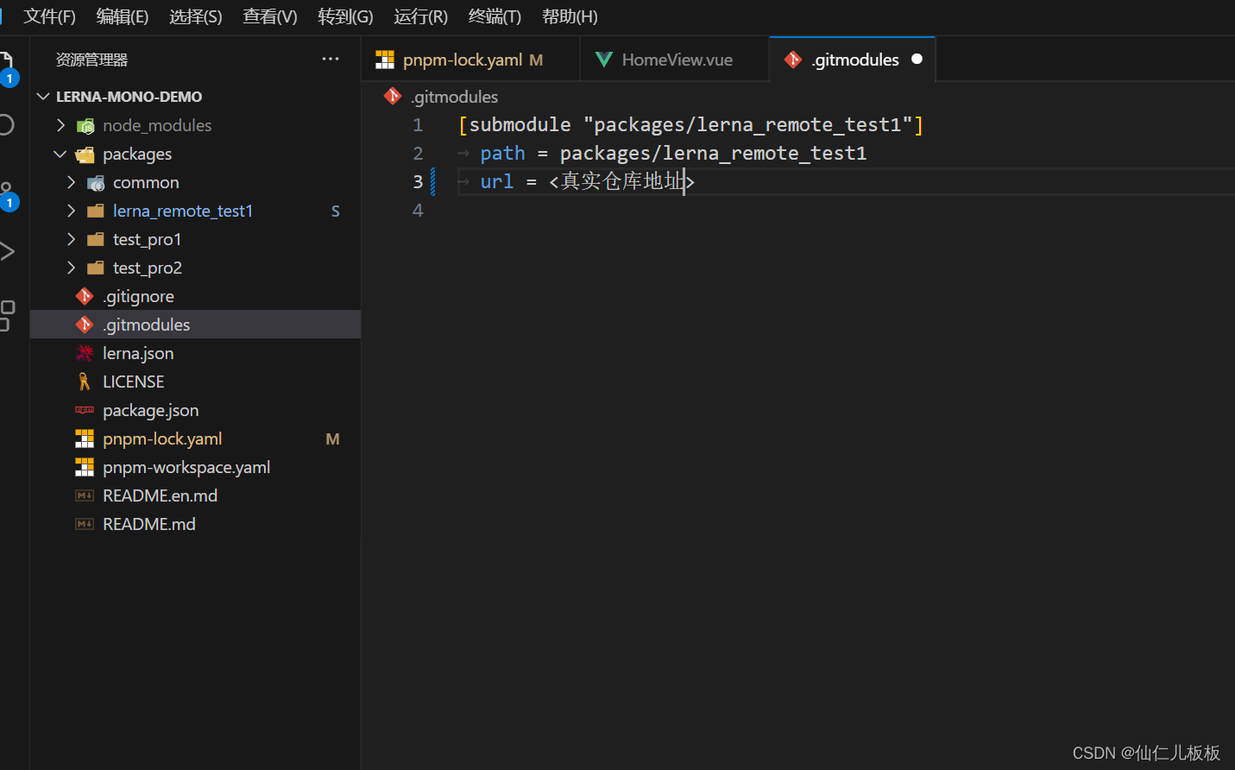Open the Source Control activity bar icon
The image size is (1235, 770).
(7, 194)
